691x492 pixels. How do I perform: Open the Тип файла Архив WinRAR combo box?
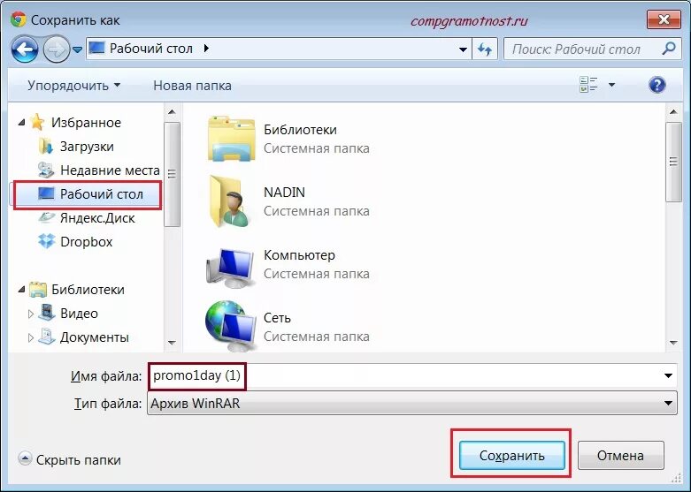tap(412, 403)
